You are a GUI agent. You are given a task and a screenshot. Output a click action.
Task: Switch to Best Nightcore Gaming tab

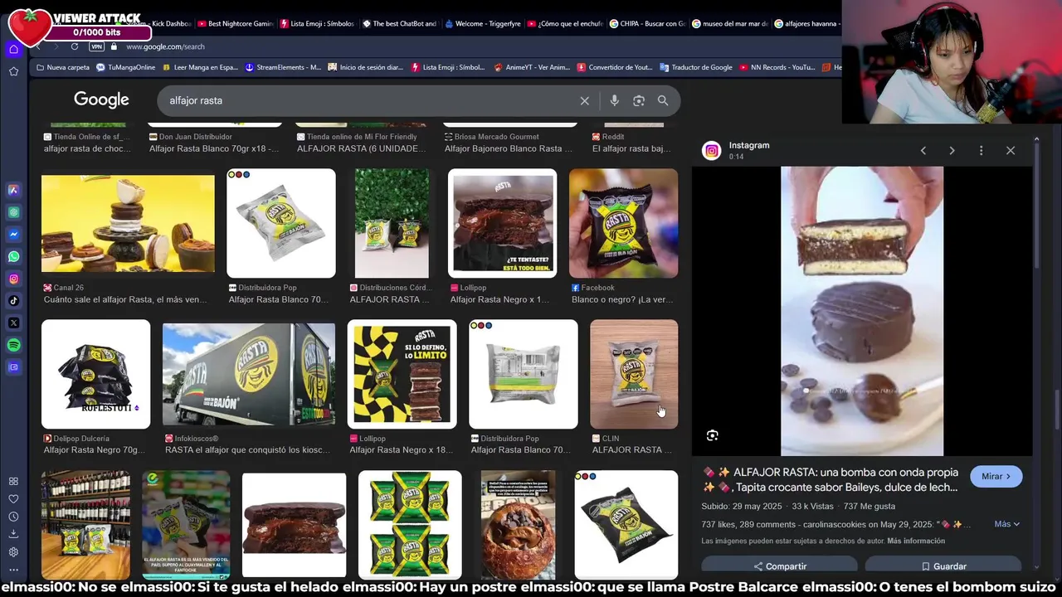[235, 23]
